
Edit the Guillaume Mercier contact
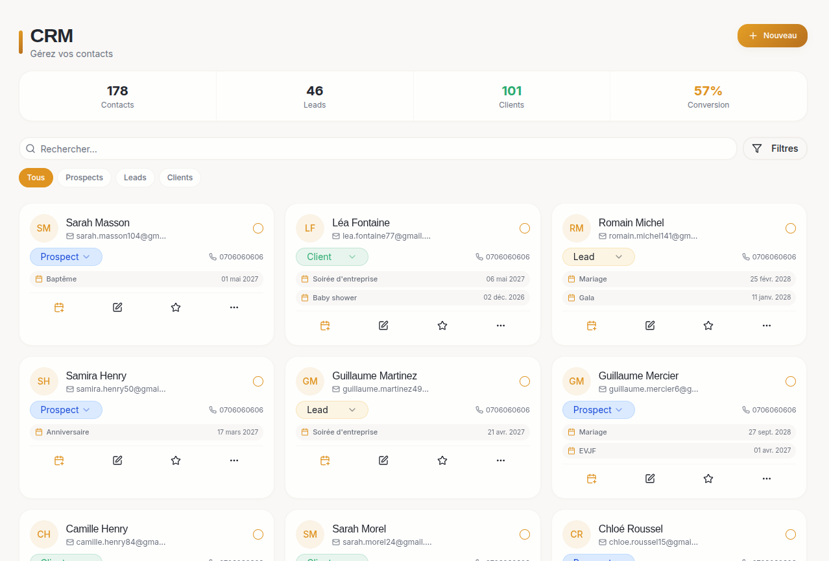650,479
